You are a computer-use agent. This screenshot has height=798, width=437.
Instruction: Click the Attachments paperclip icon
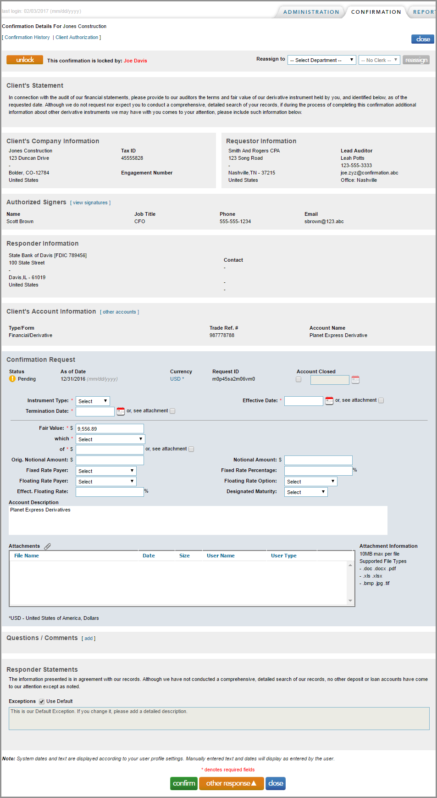pos(47,546)
